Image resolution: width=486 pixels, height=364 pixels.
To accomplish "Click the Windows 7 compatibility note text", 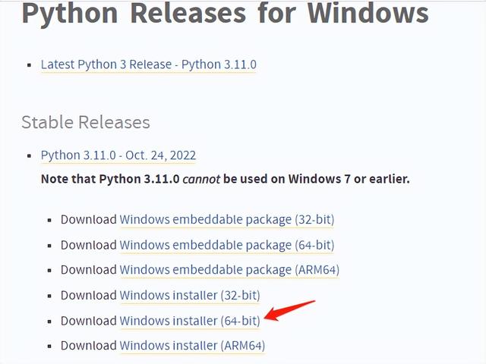I will pyautogui.click(x=225, y=180).
